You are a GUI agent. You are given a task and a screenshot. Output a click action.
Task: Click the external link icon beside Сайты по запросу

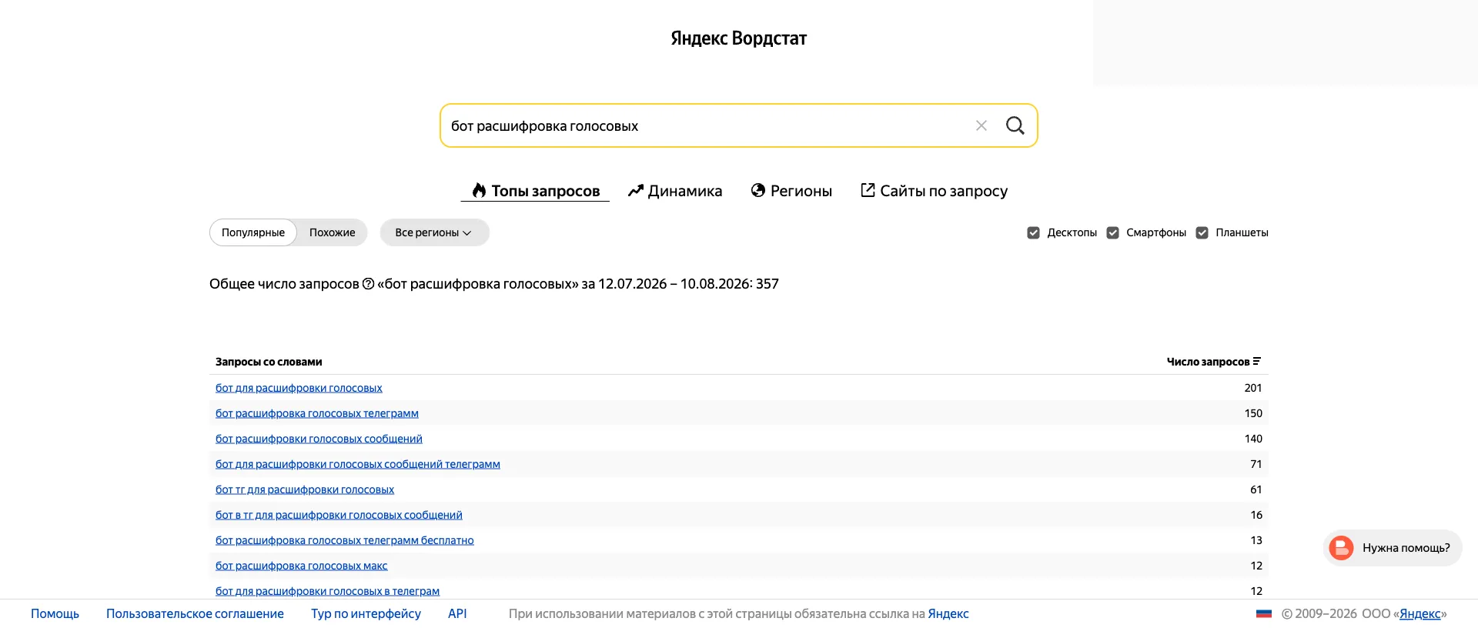[868, 190]
